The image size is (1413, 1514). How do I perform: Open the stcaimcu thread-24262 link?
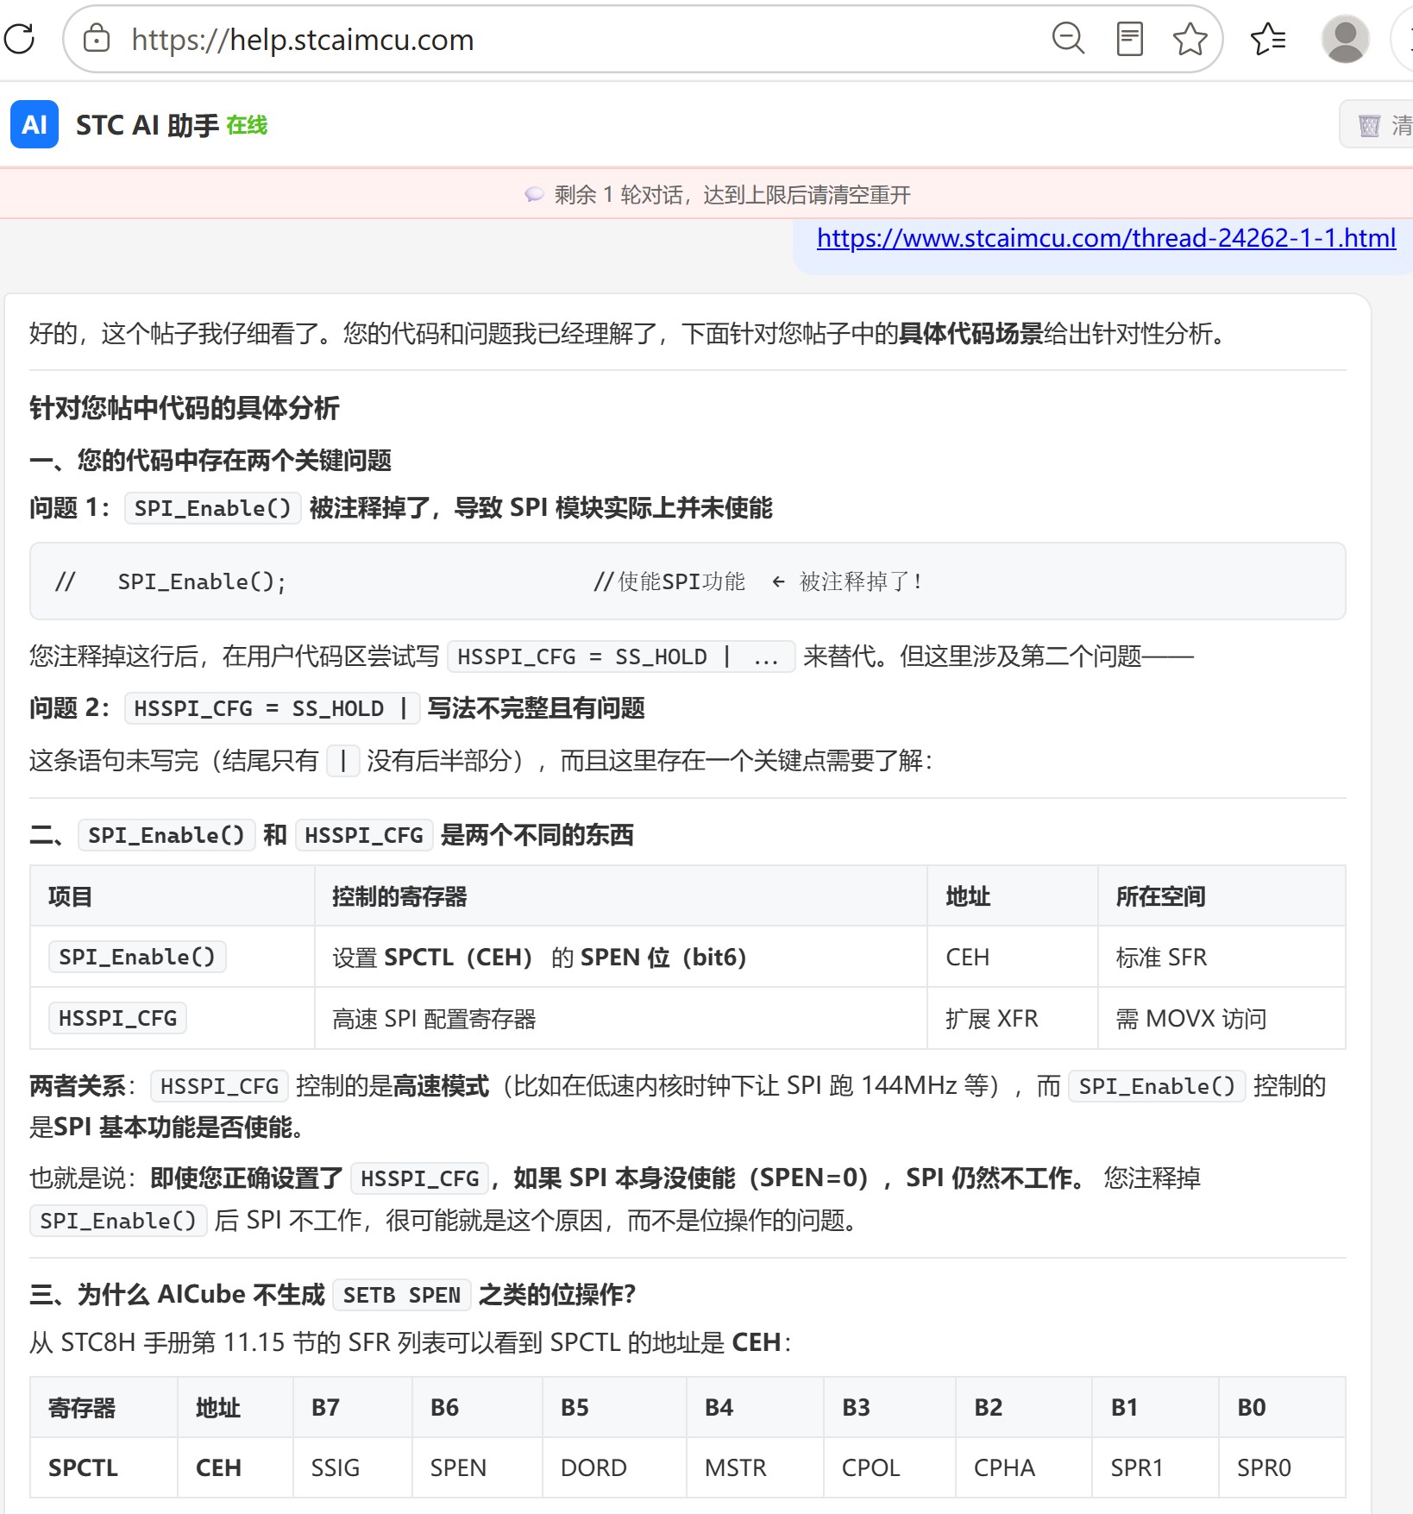click(x=1106, y=237)
